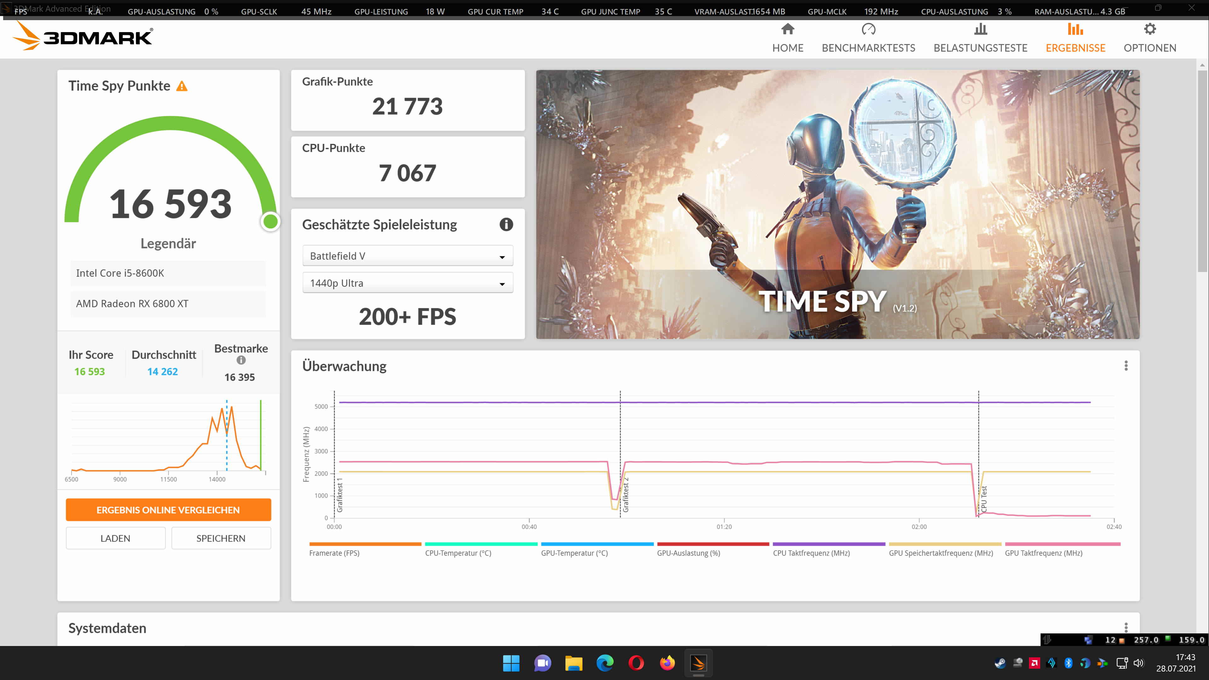Toggle the Framerate (FPS) legend entry

point(335,553)
